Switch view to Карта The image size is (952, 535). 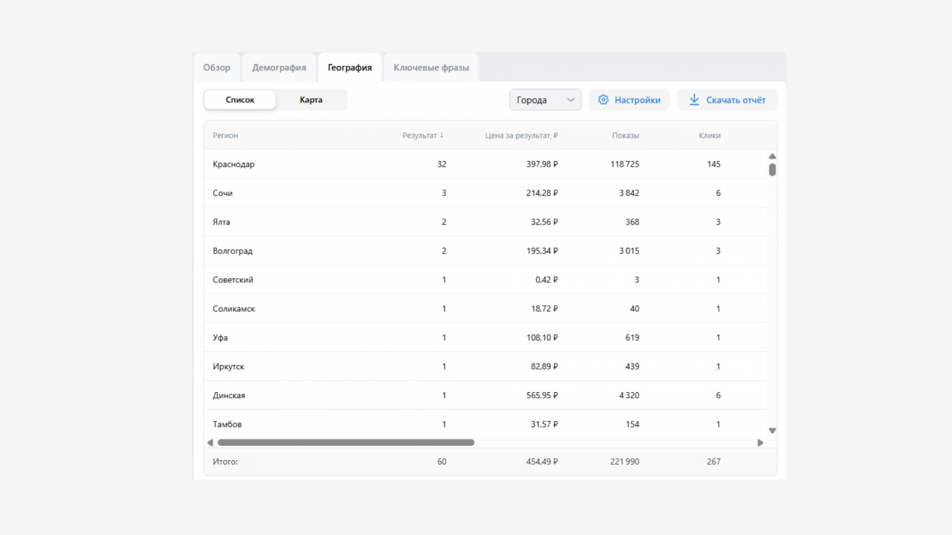coord(311,100)
